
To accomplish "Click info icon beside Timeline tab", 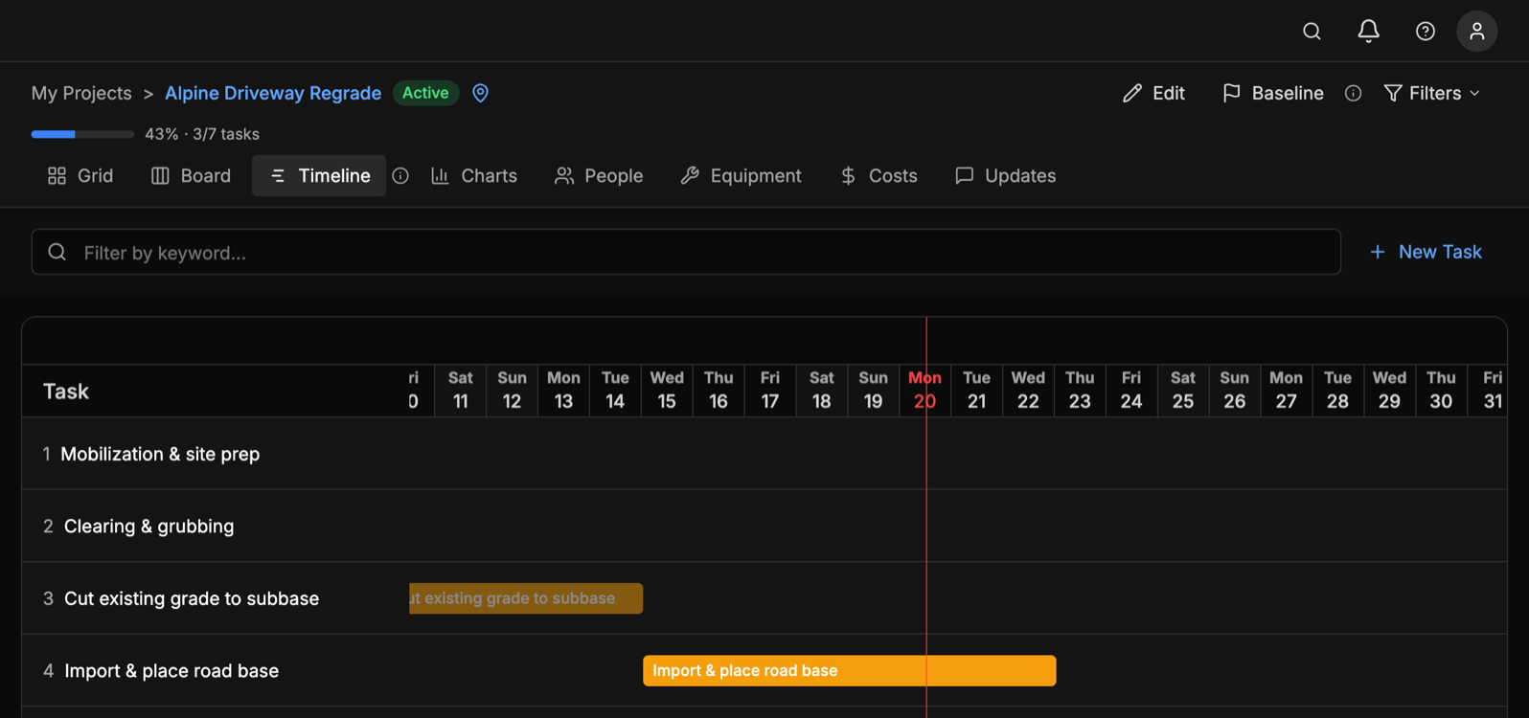I will (400, 176).
